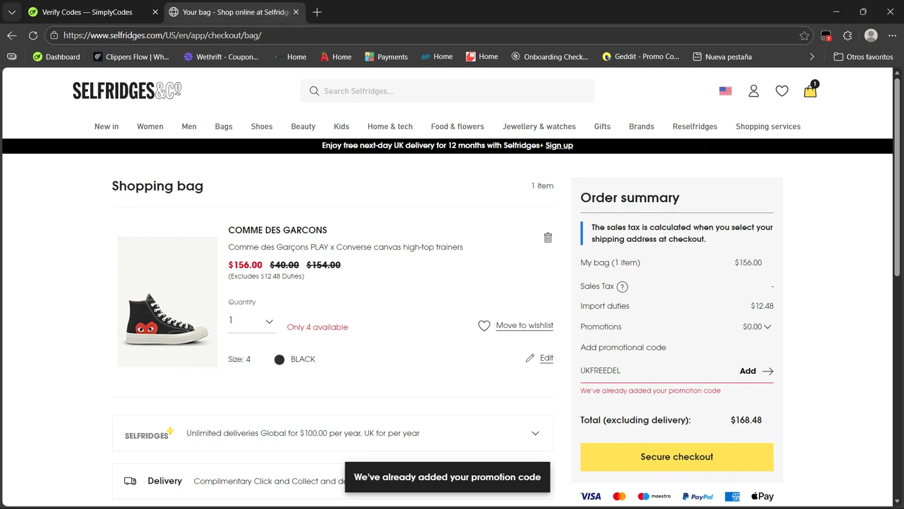The height and width of the screenshot is (509, 904).
Task: Click the page vertical scrollbar thumb
Action: (x=897, y=177)
